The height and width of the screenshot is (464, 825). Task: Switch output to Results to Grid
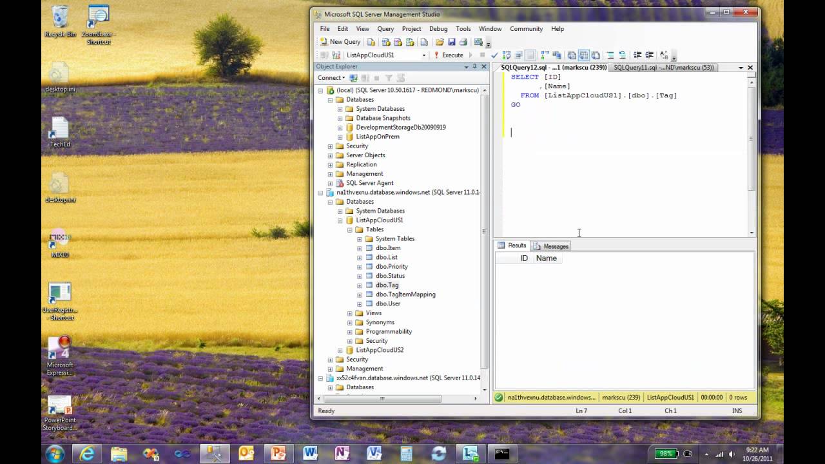(x=583, y=55)
